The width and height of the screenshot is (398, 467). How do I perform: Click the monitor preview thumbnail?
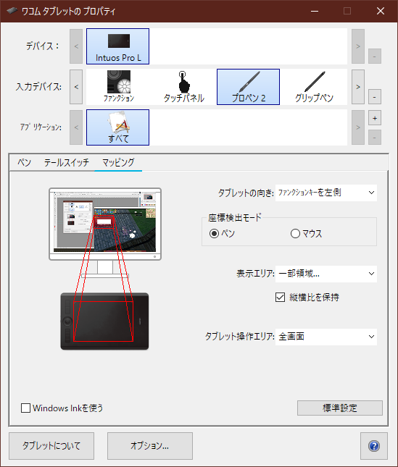click(105, 224)
